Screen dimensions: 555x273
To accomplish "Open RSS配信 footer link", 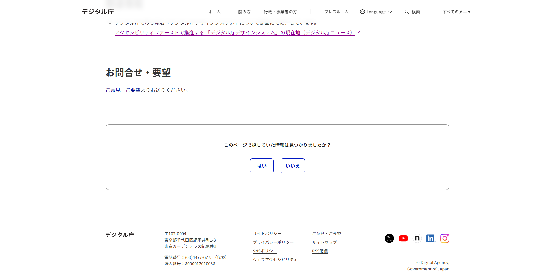I will (320, 251).
